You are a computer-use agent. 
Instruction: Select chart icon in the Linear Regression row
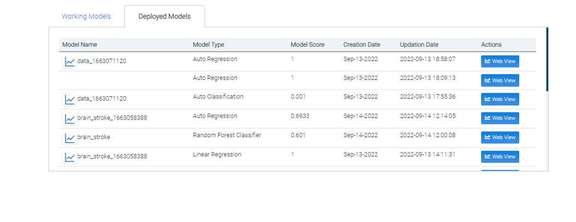70,157
